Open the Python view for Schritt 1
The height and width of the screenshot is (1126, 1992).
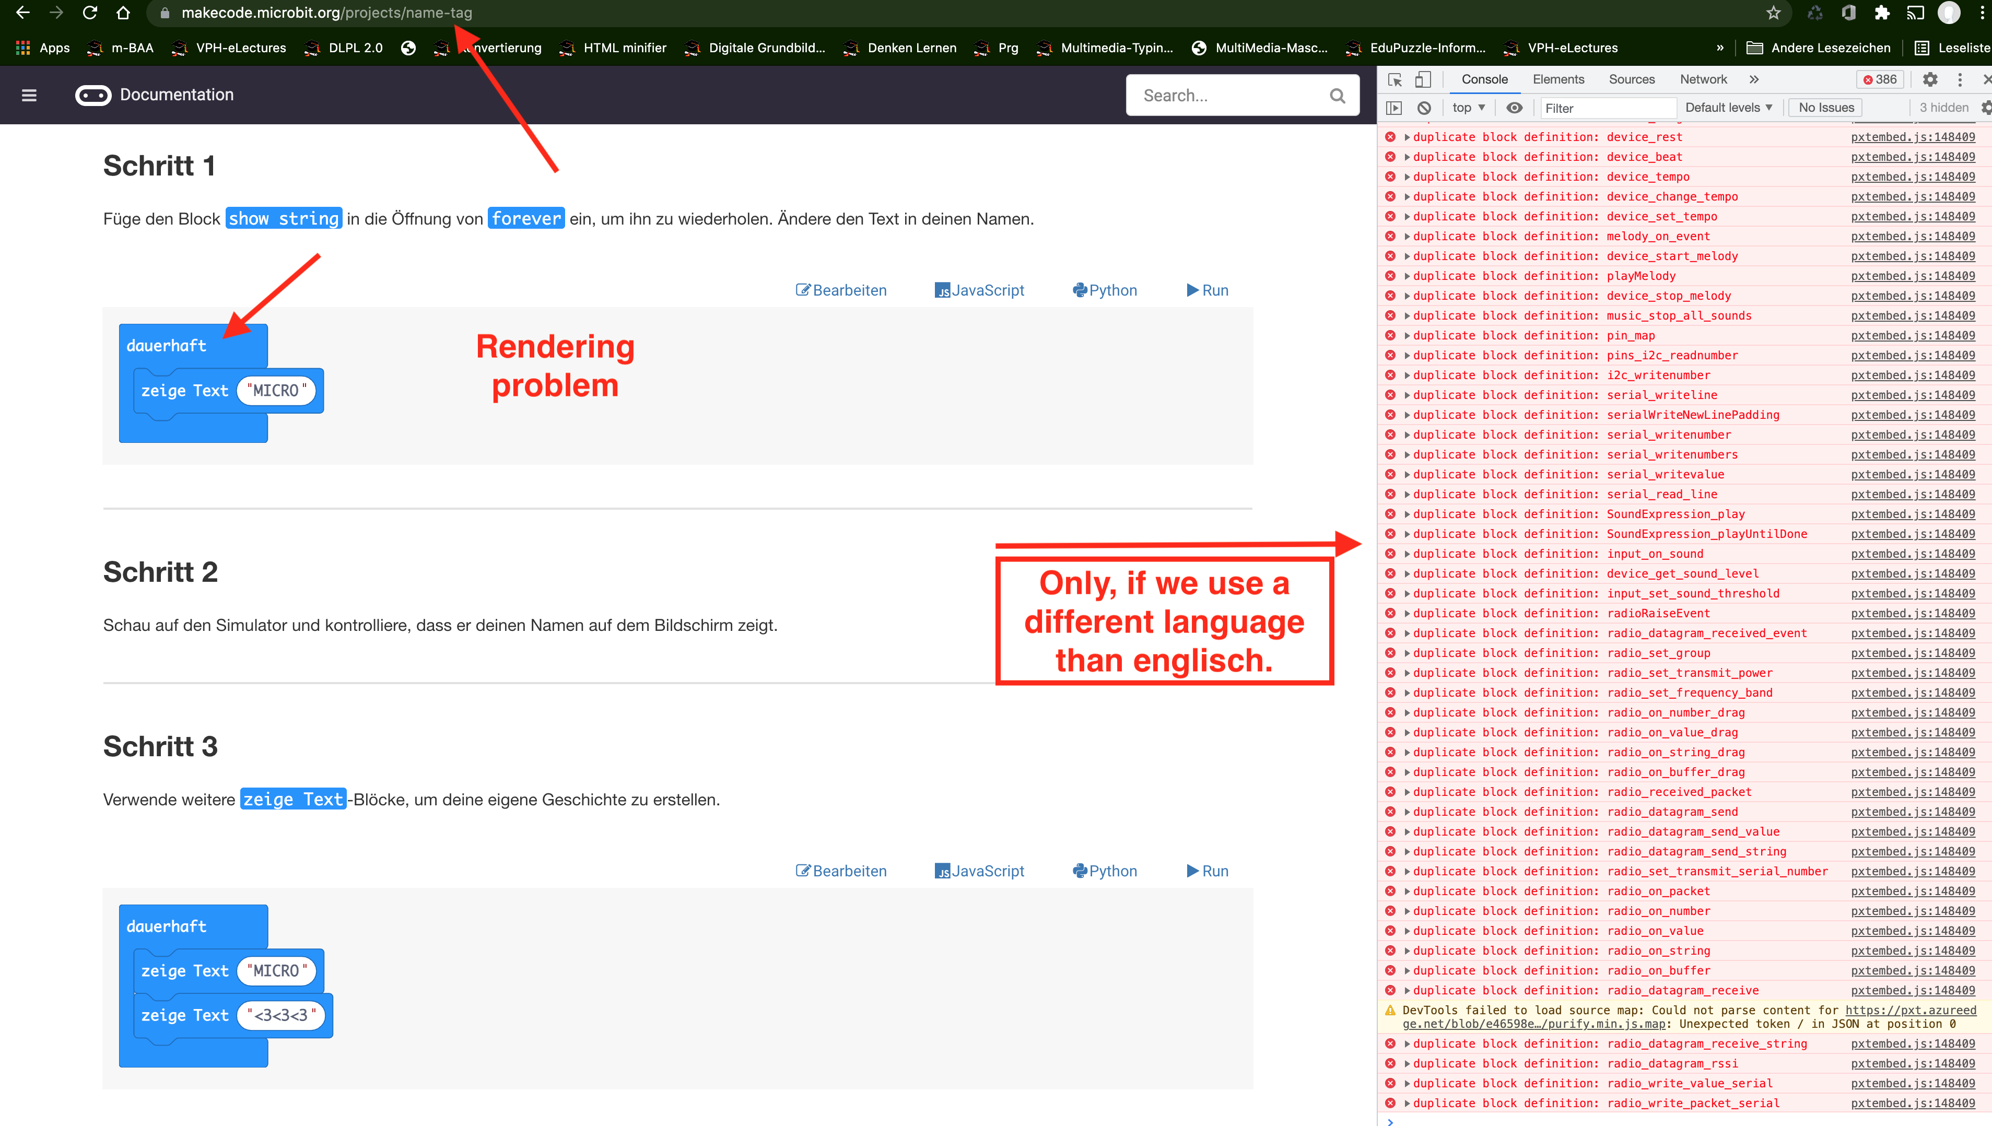pos(1105,290)
